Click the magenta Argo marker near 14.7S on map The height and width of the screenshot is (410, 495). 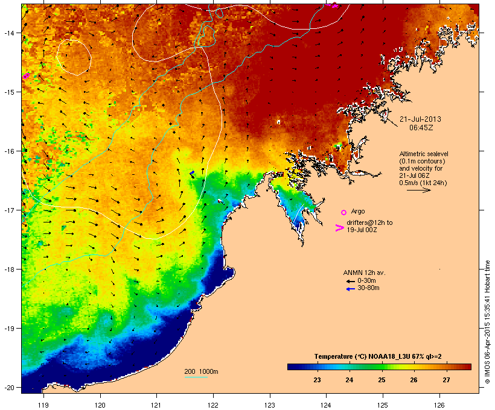pos(26,76)
